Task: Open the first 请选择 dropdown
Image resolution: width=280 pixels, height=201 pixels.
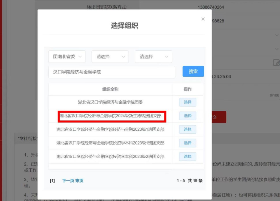Action: [x=110, y=57]
